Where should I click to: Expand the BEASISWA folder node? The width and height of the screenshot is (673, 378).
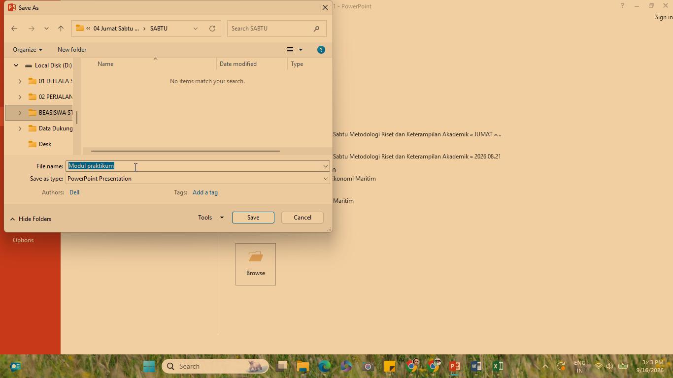tap(20, 113)
